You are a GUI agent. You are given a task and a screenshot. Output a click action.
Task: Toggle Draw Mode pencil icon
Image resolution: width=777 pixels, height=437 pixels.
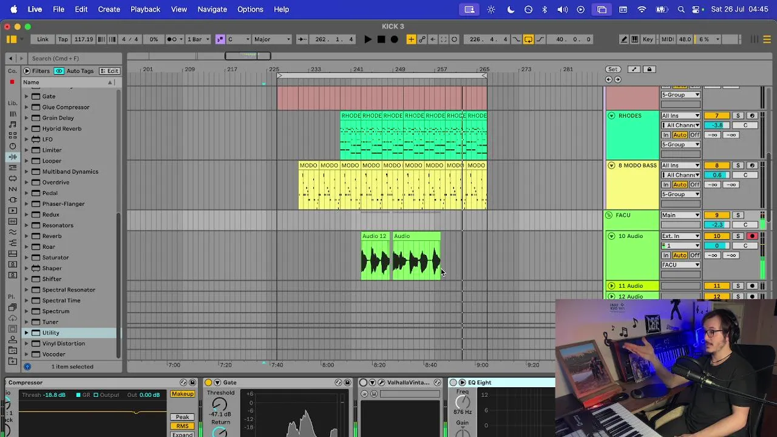pyautogui.click(x=624, y=39)
